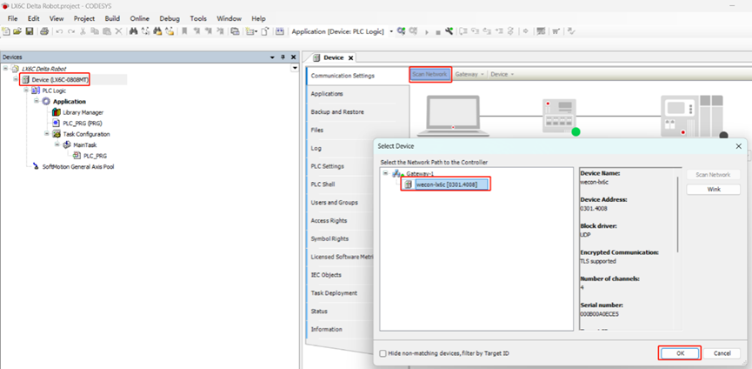Click the Login gear icon in toolbar

click(402, 31)
